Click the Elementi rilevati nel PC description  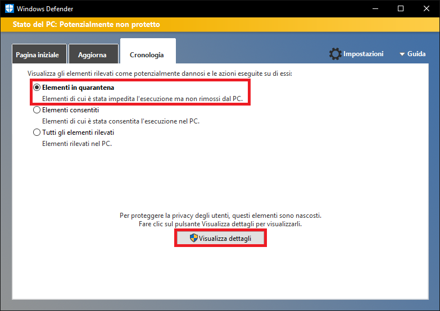pyautogui.click(x=77, y=143)
